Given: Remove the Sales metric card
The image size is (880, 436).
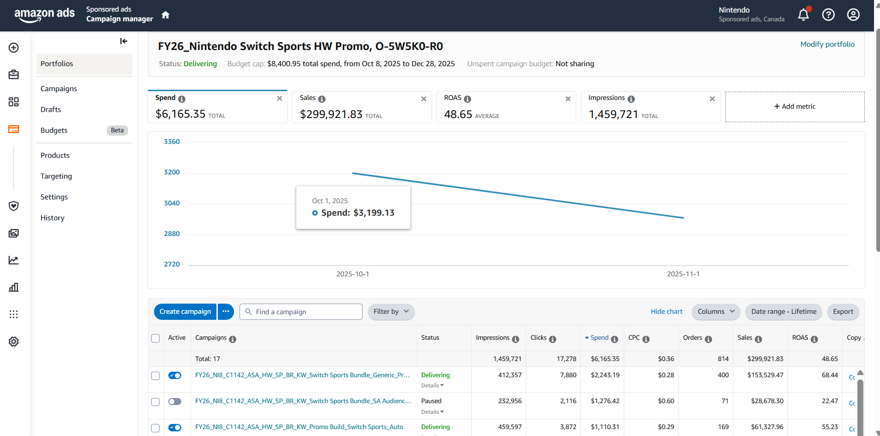Looking at the screenshot, I should pyautogui.click(x=424, y=99).
